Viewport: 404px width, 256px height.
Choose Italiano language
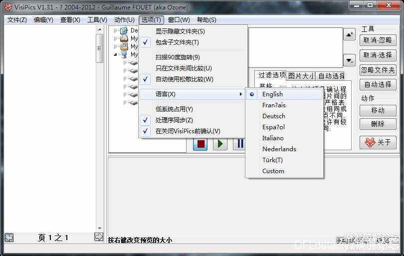click(284, 138)
